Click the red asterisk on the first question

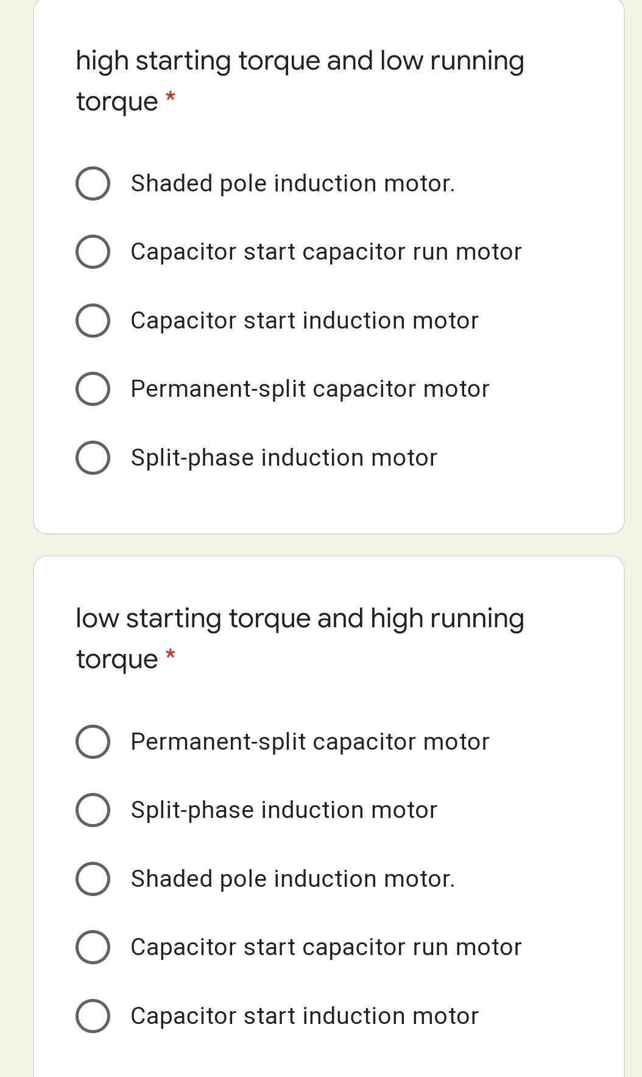(171, 97)
